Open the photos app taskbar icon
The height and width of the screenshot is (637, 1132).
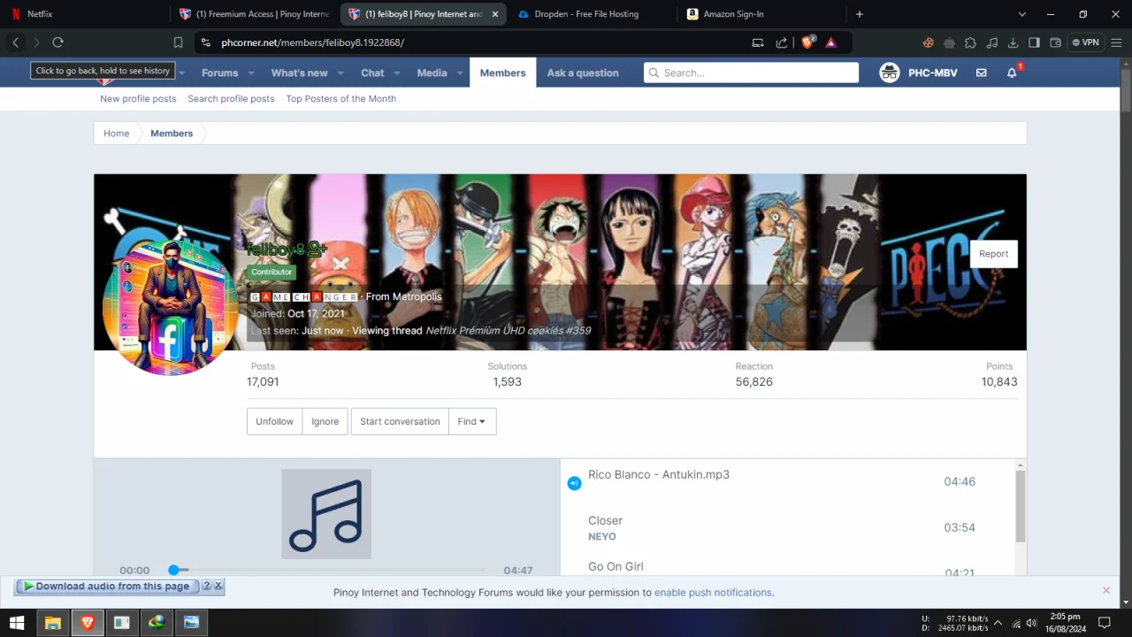click(191, 623)
